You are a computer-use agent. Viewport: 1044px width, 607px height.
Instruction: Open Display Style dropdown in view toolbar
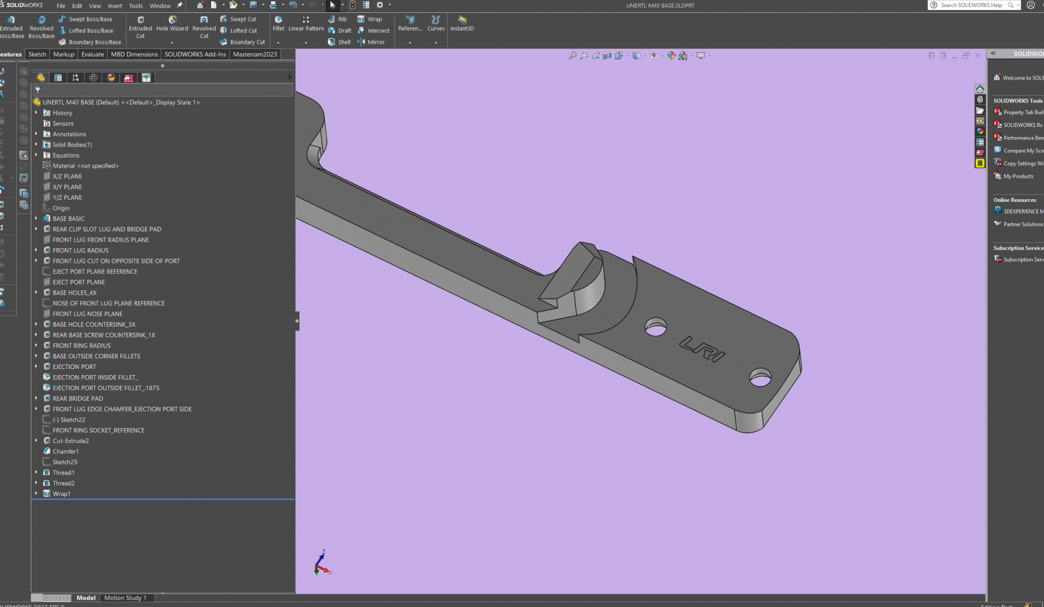coord(645,56)
